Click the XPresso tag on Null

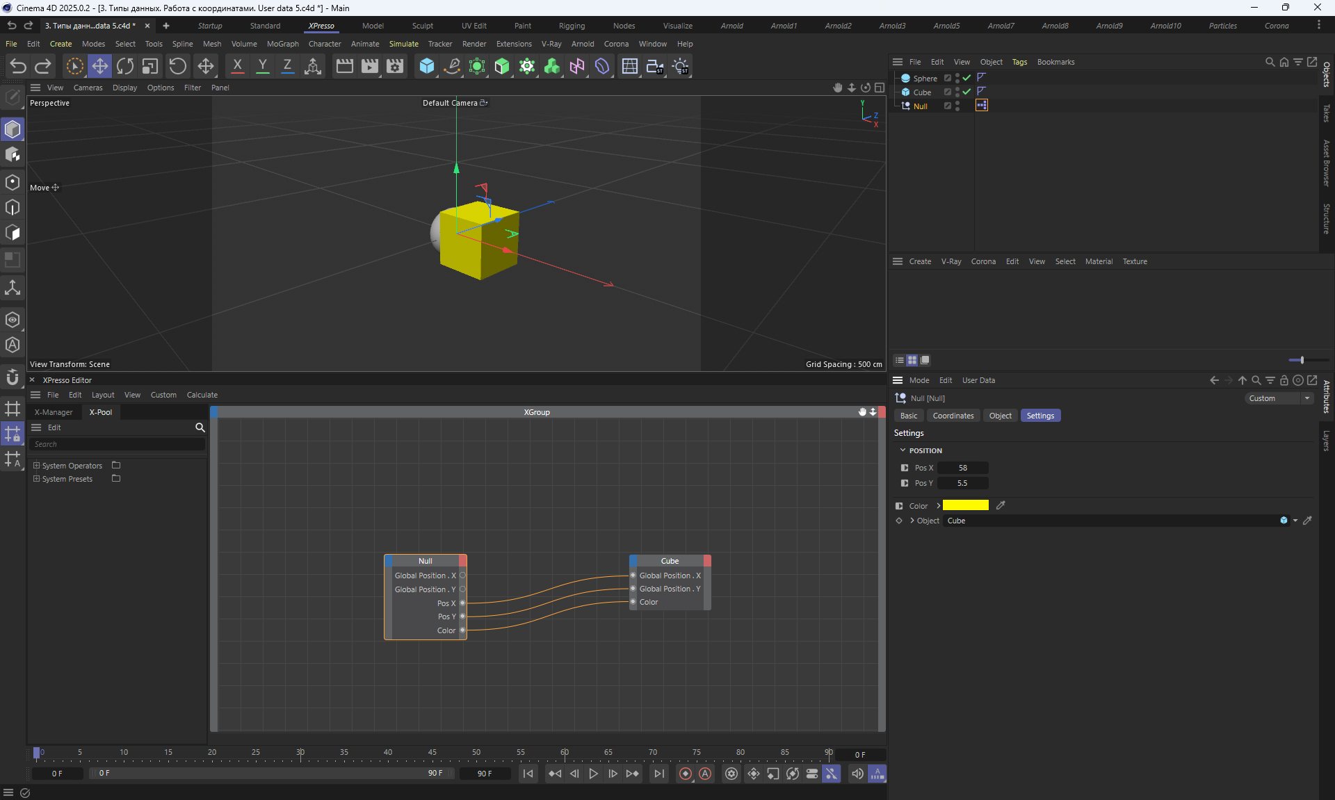coord(981,106)
